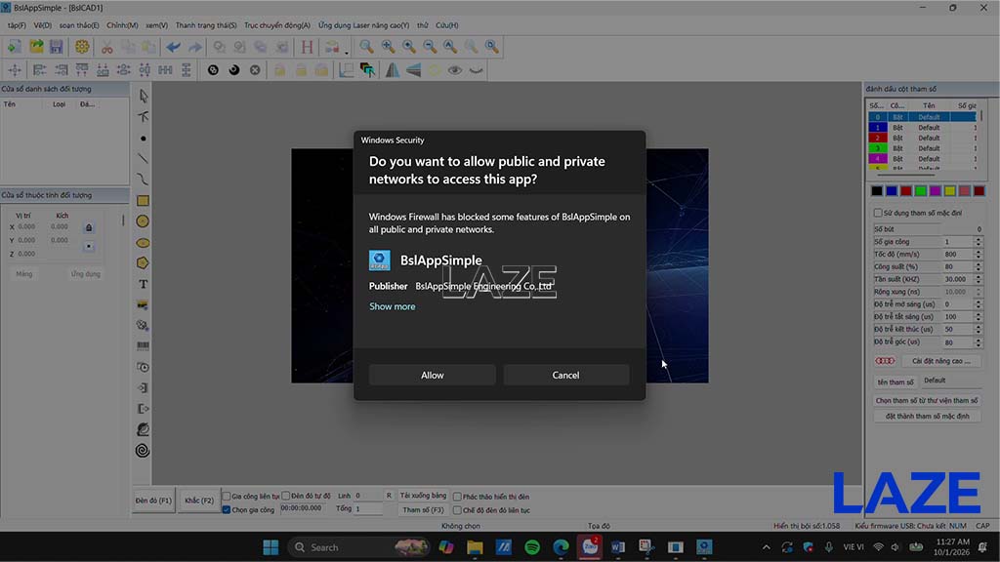Open the 'Thanh trạng thái(S)' menu

[x=206, y=25]
